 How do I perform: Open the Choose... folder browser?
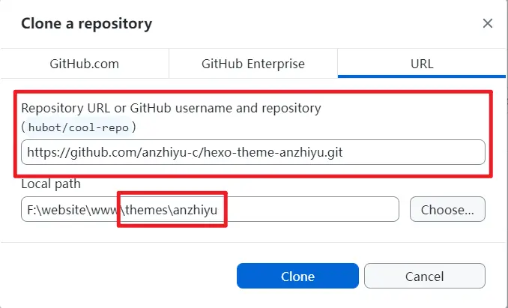pyautogui.click(x=447, y=209)
